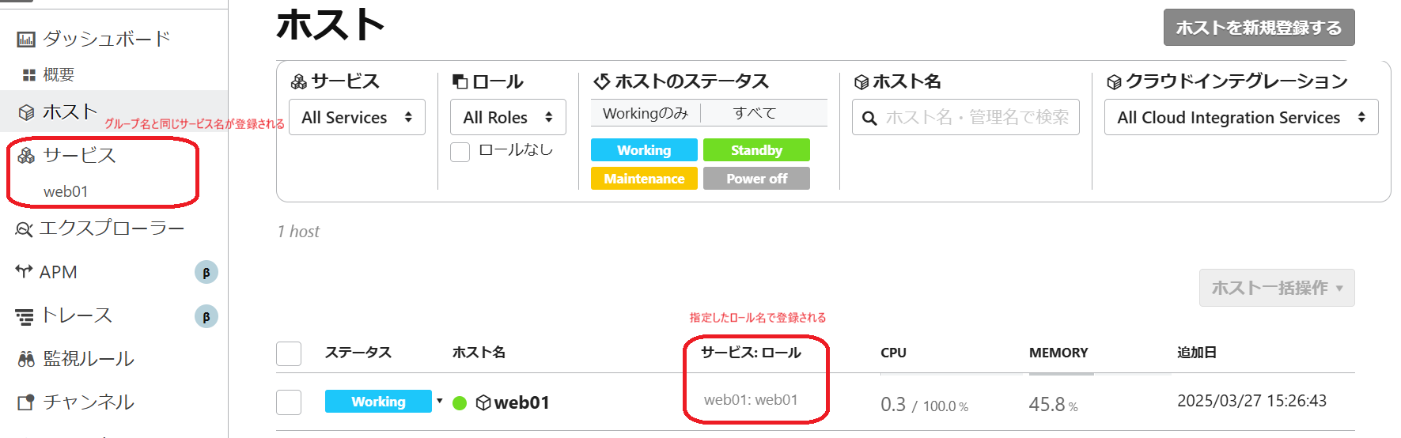Screen dimensions: 1401x438
Task: Click the Explorer magnifier icon in sidebar
Action: pos(25,229)
